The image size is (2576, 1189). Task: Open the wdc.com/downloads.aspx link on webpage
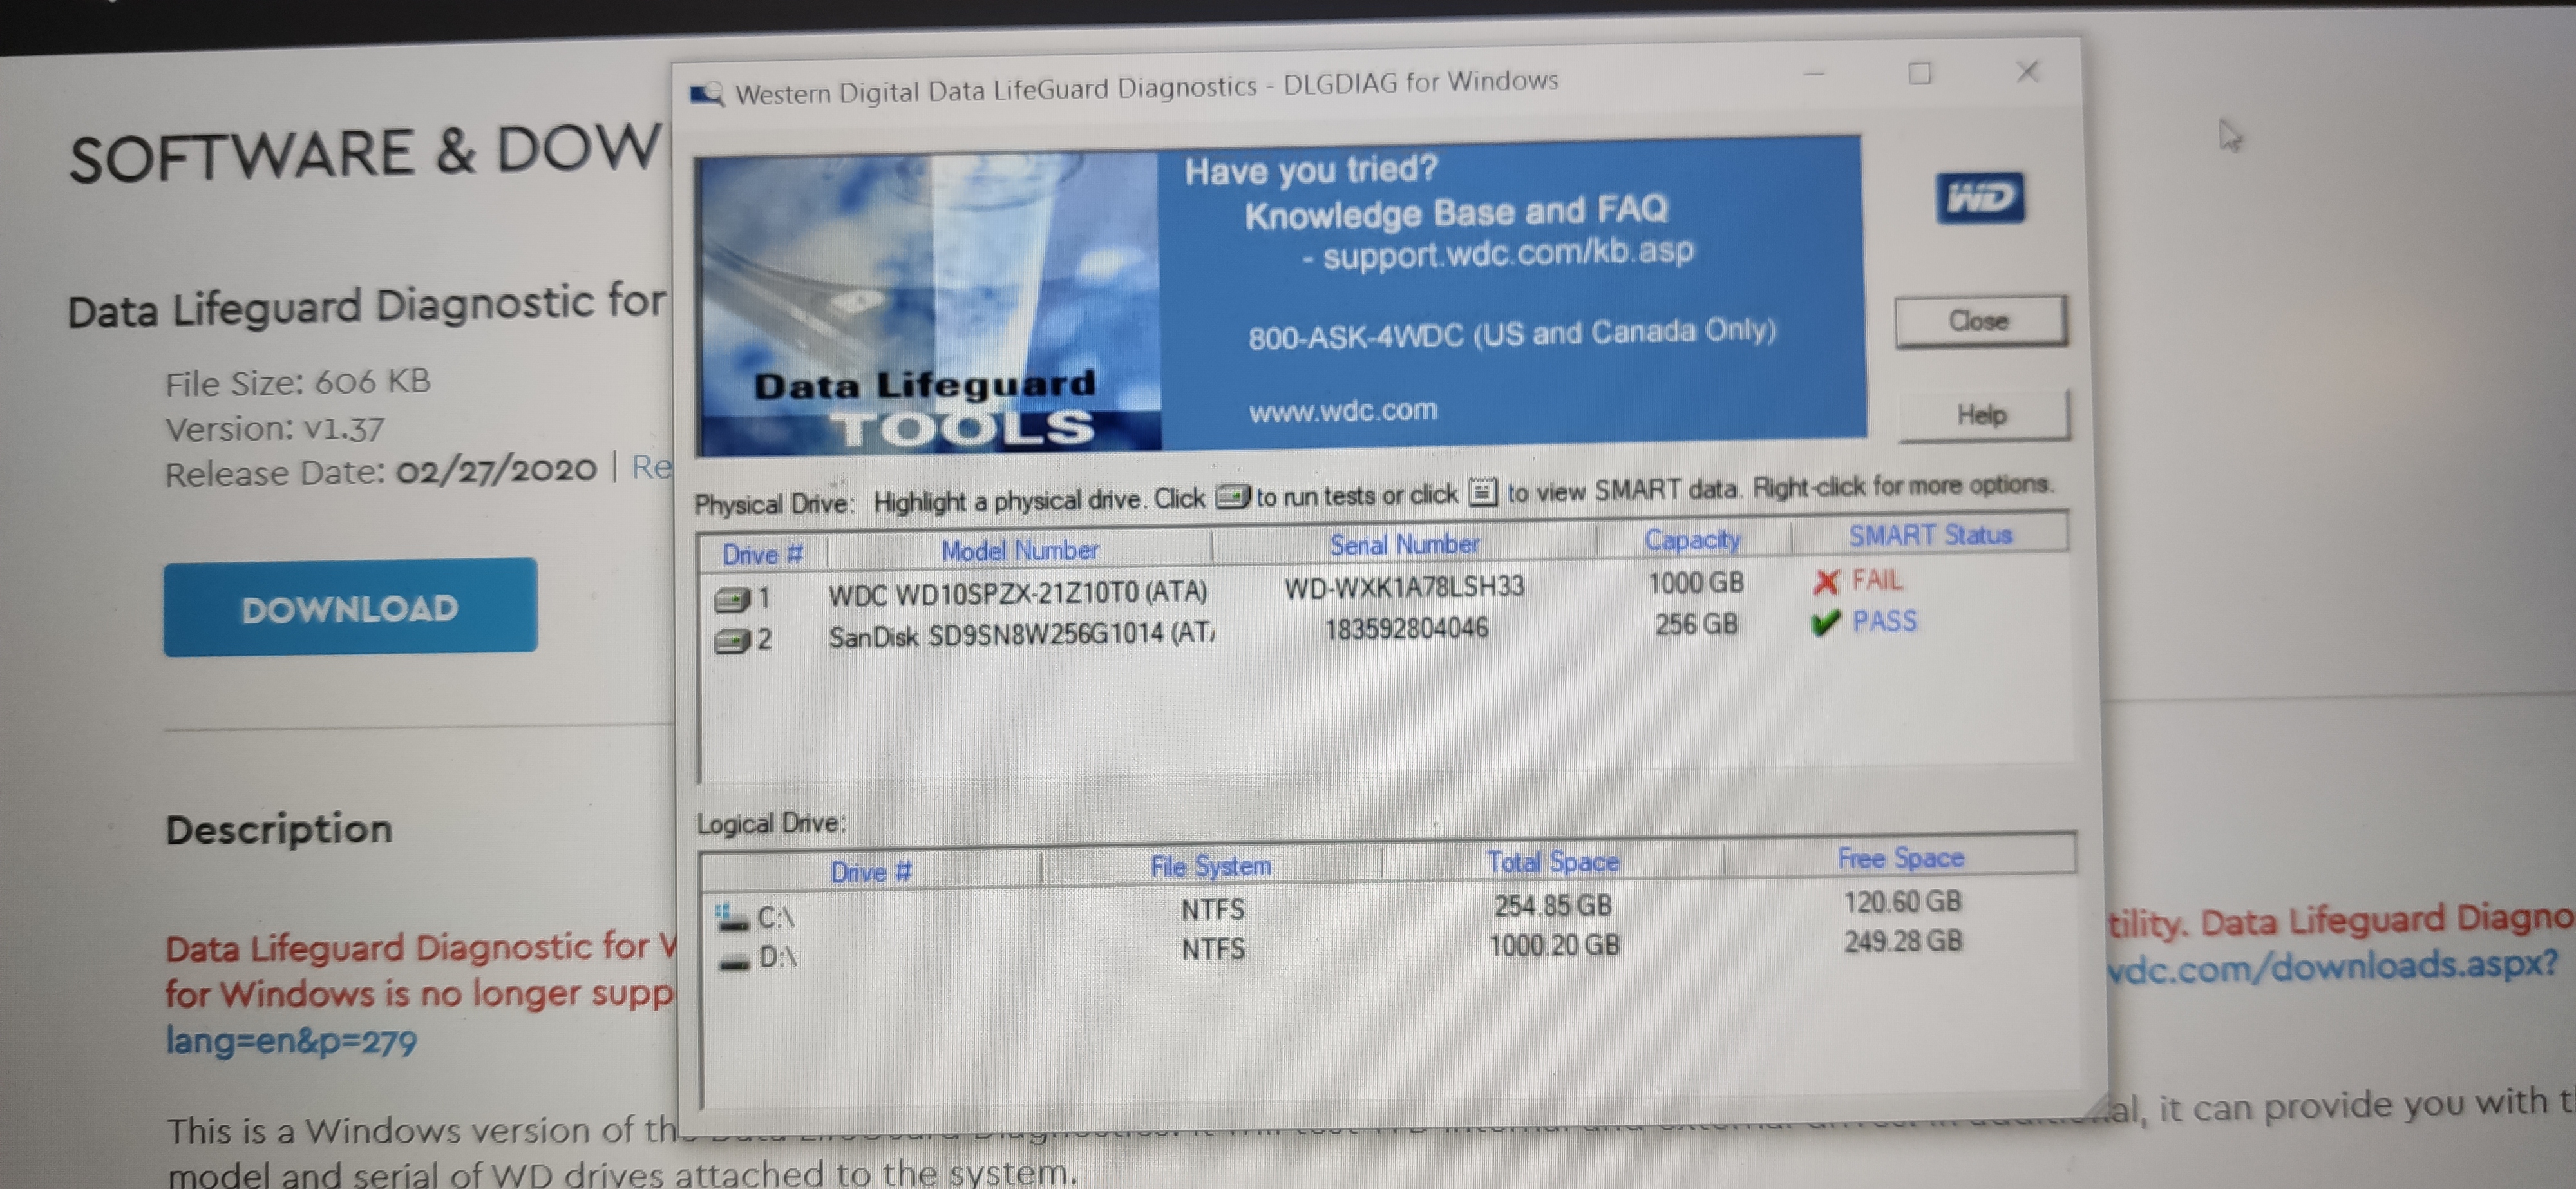pos(2332,966)
